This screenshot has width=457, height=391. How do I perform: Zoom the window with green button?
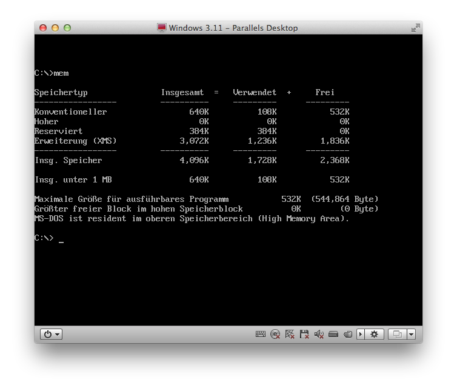click(67, 28)
